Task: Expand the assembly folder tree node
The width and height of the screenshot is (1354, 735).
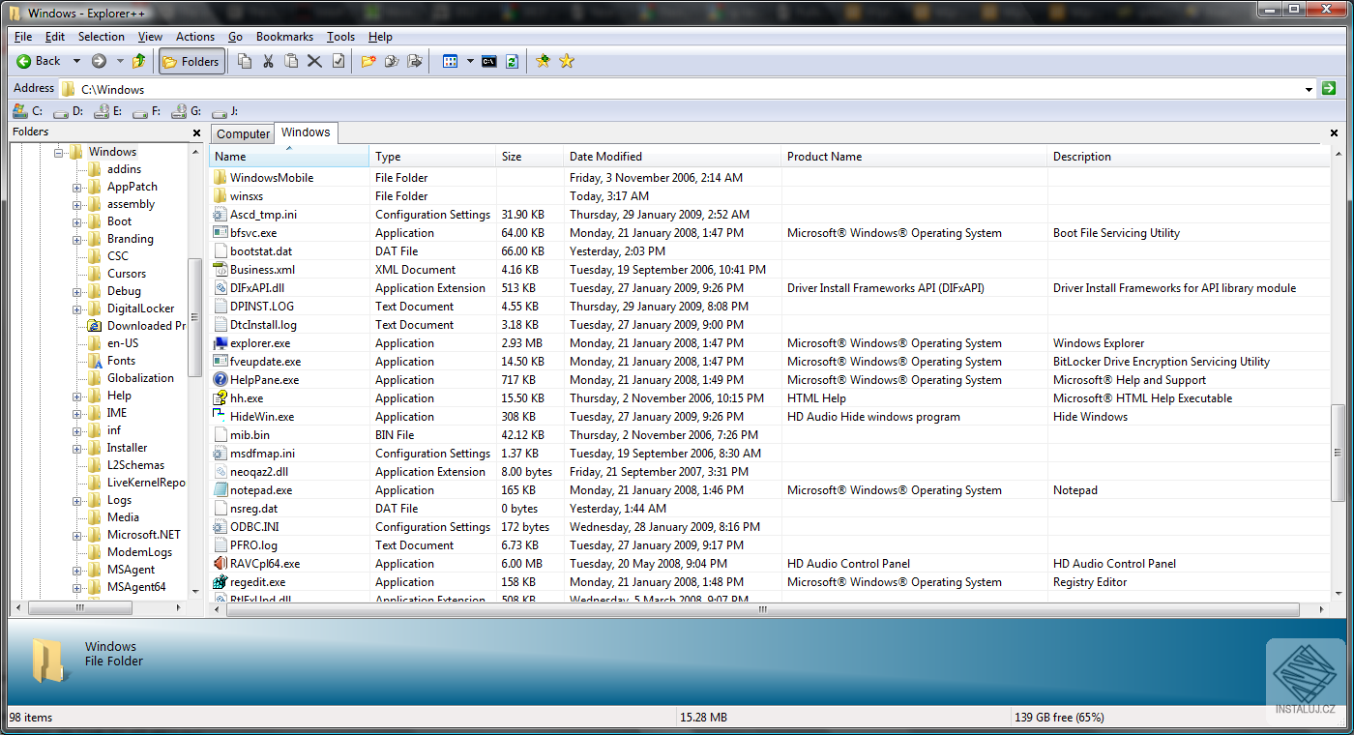Action: (76, 204)
